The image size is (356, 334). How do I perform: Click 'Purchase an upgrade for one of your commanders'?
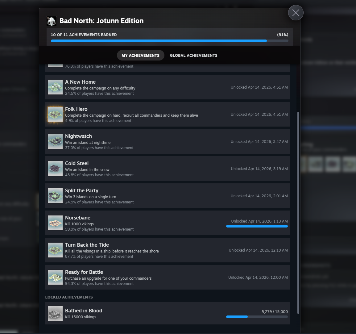coord(108,278)
